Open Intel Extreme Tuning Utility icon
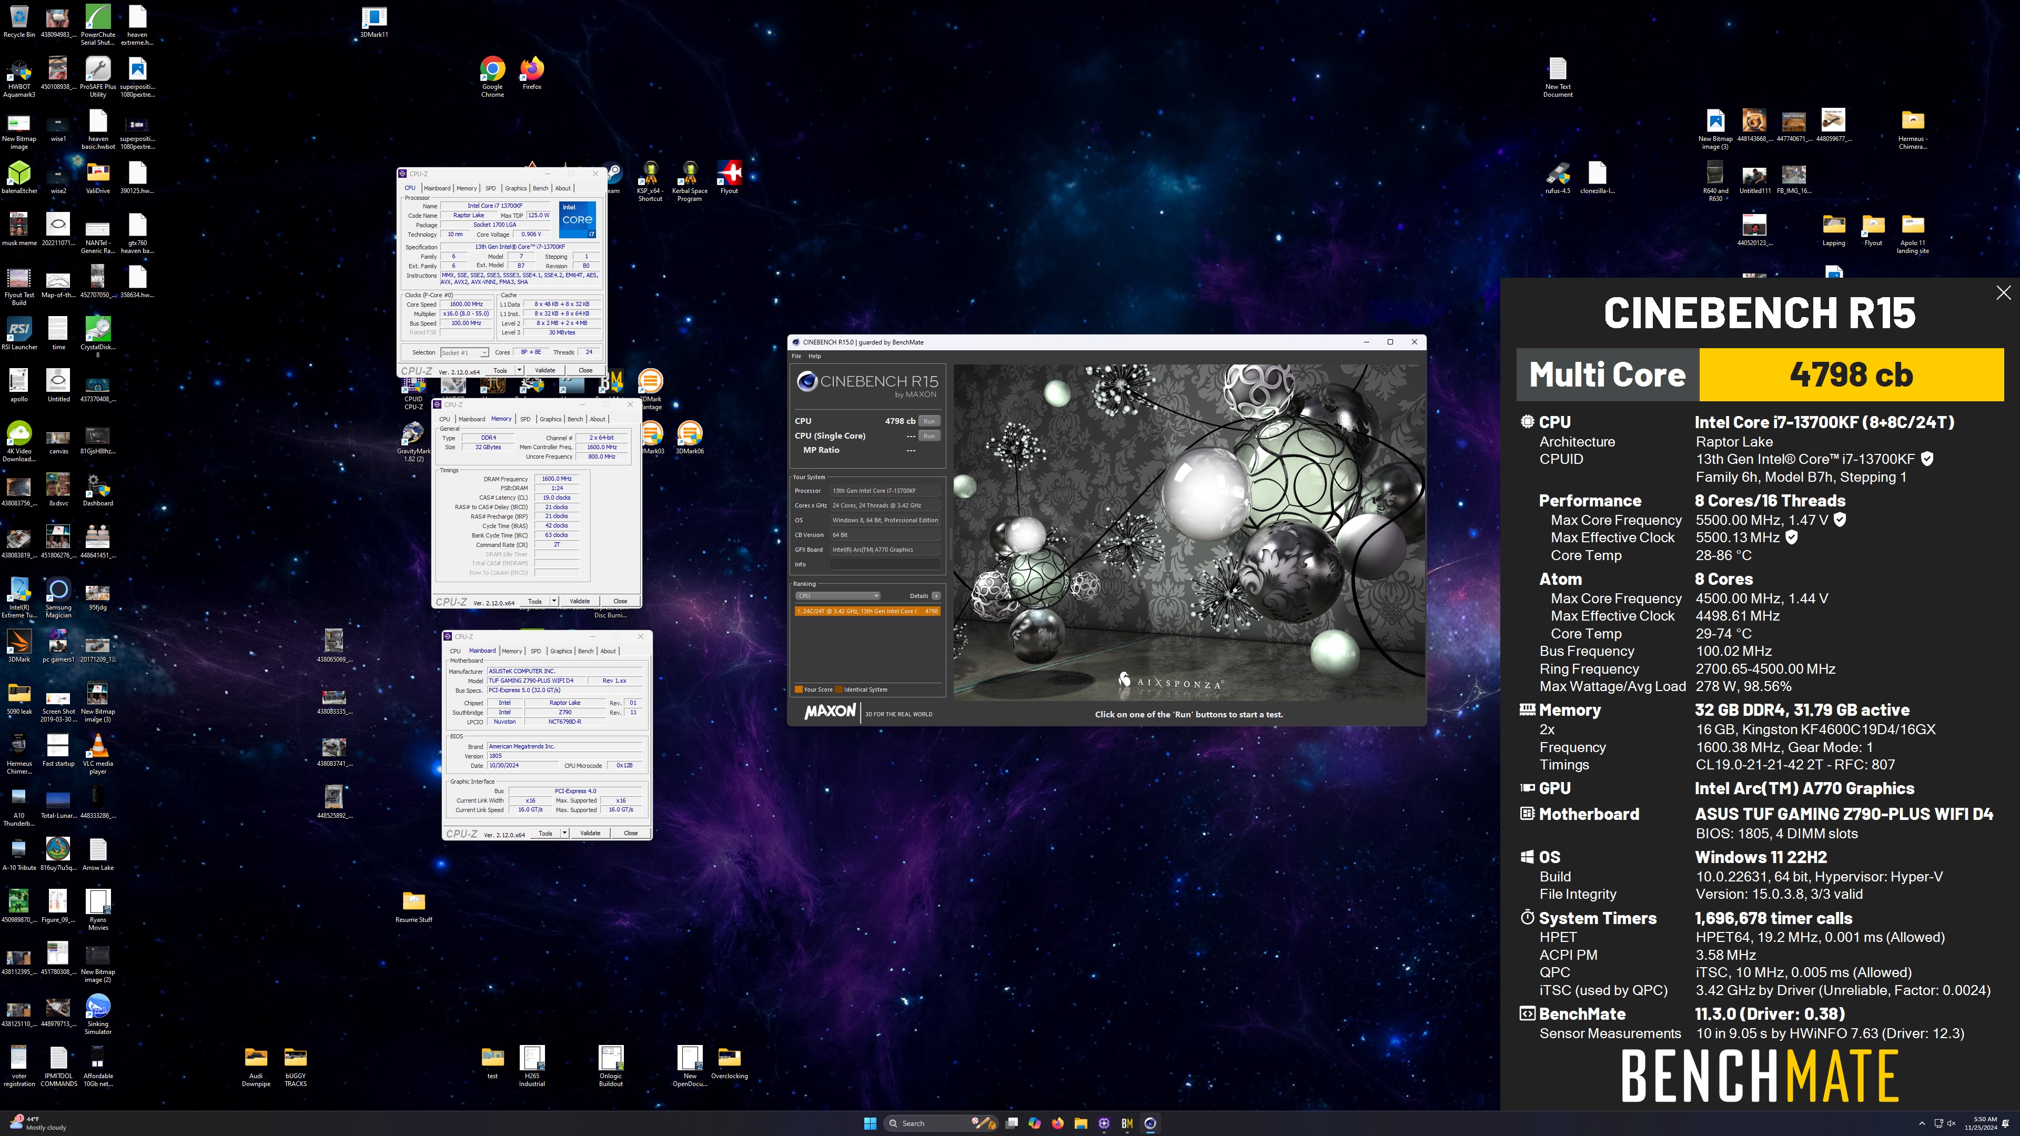The height and width of the screenshot is (1136, 2020). [x=19, y=597]
